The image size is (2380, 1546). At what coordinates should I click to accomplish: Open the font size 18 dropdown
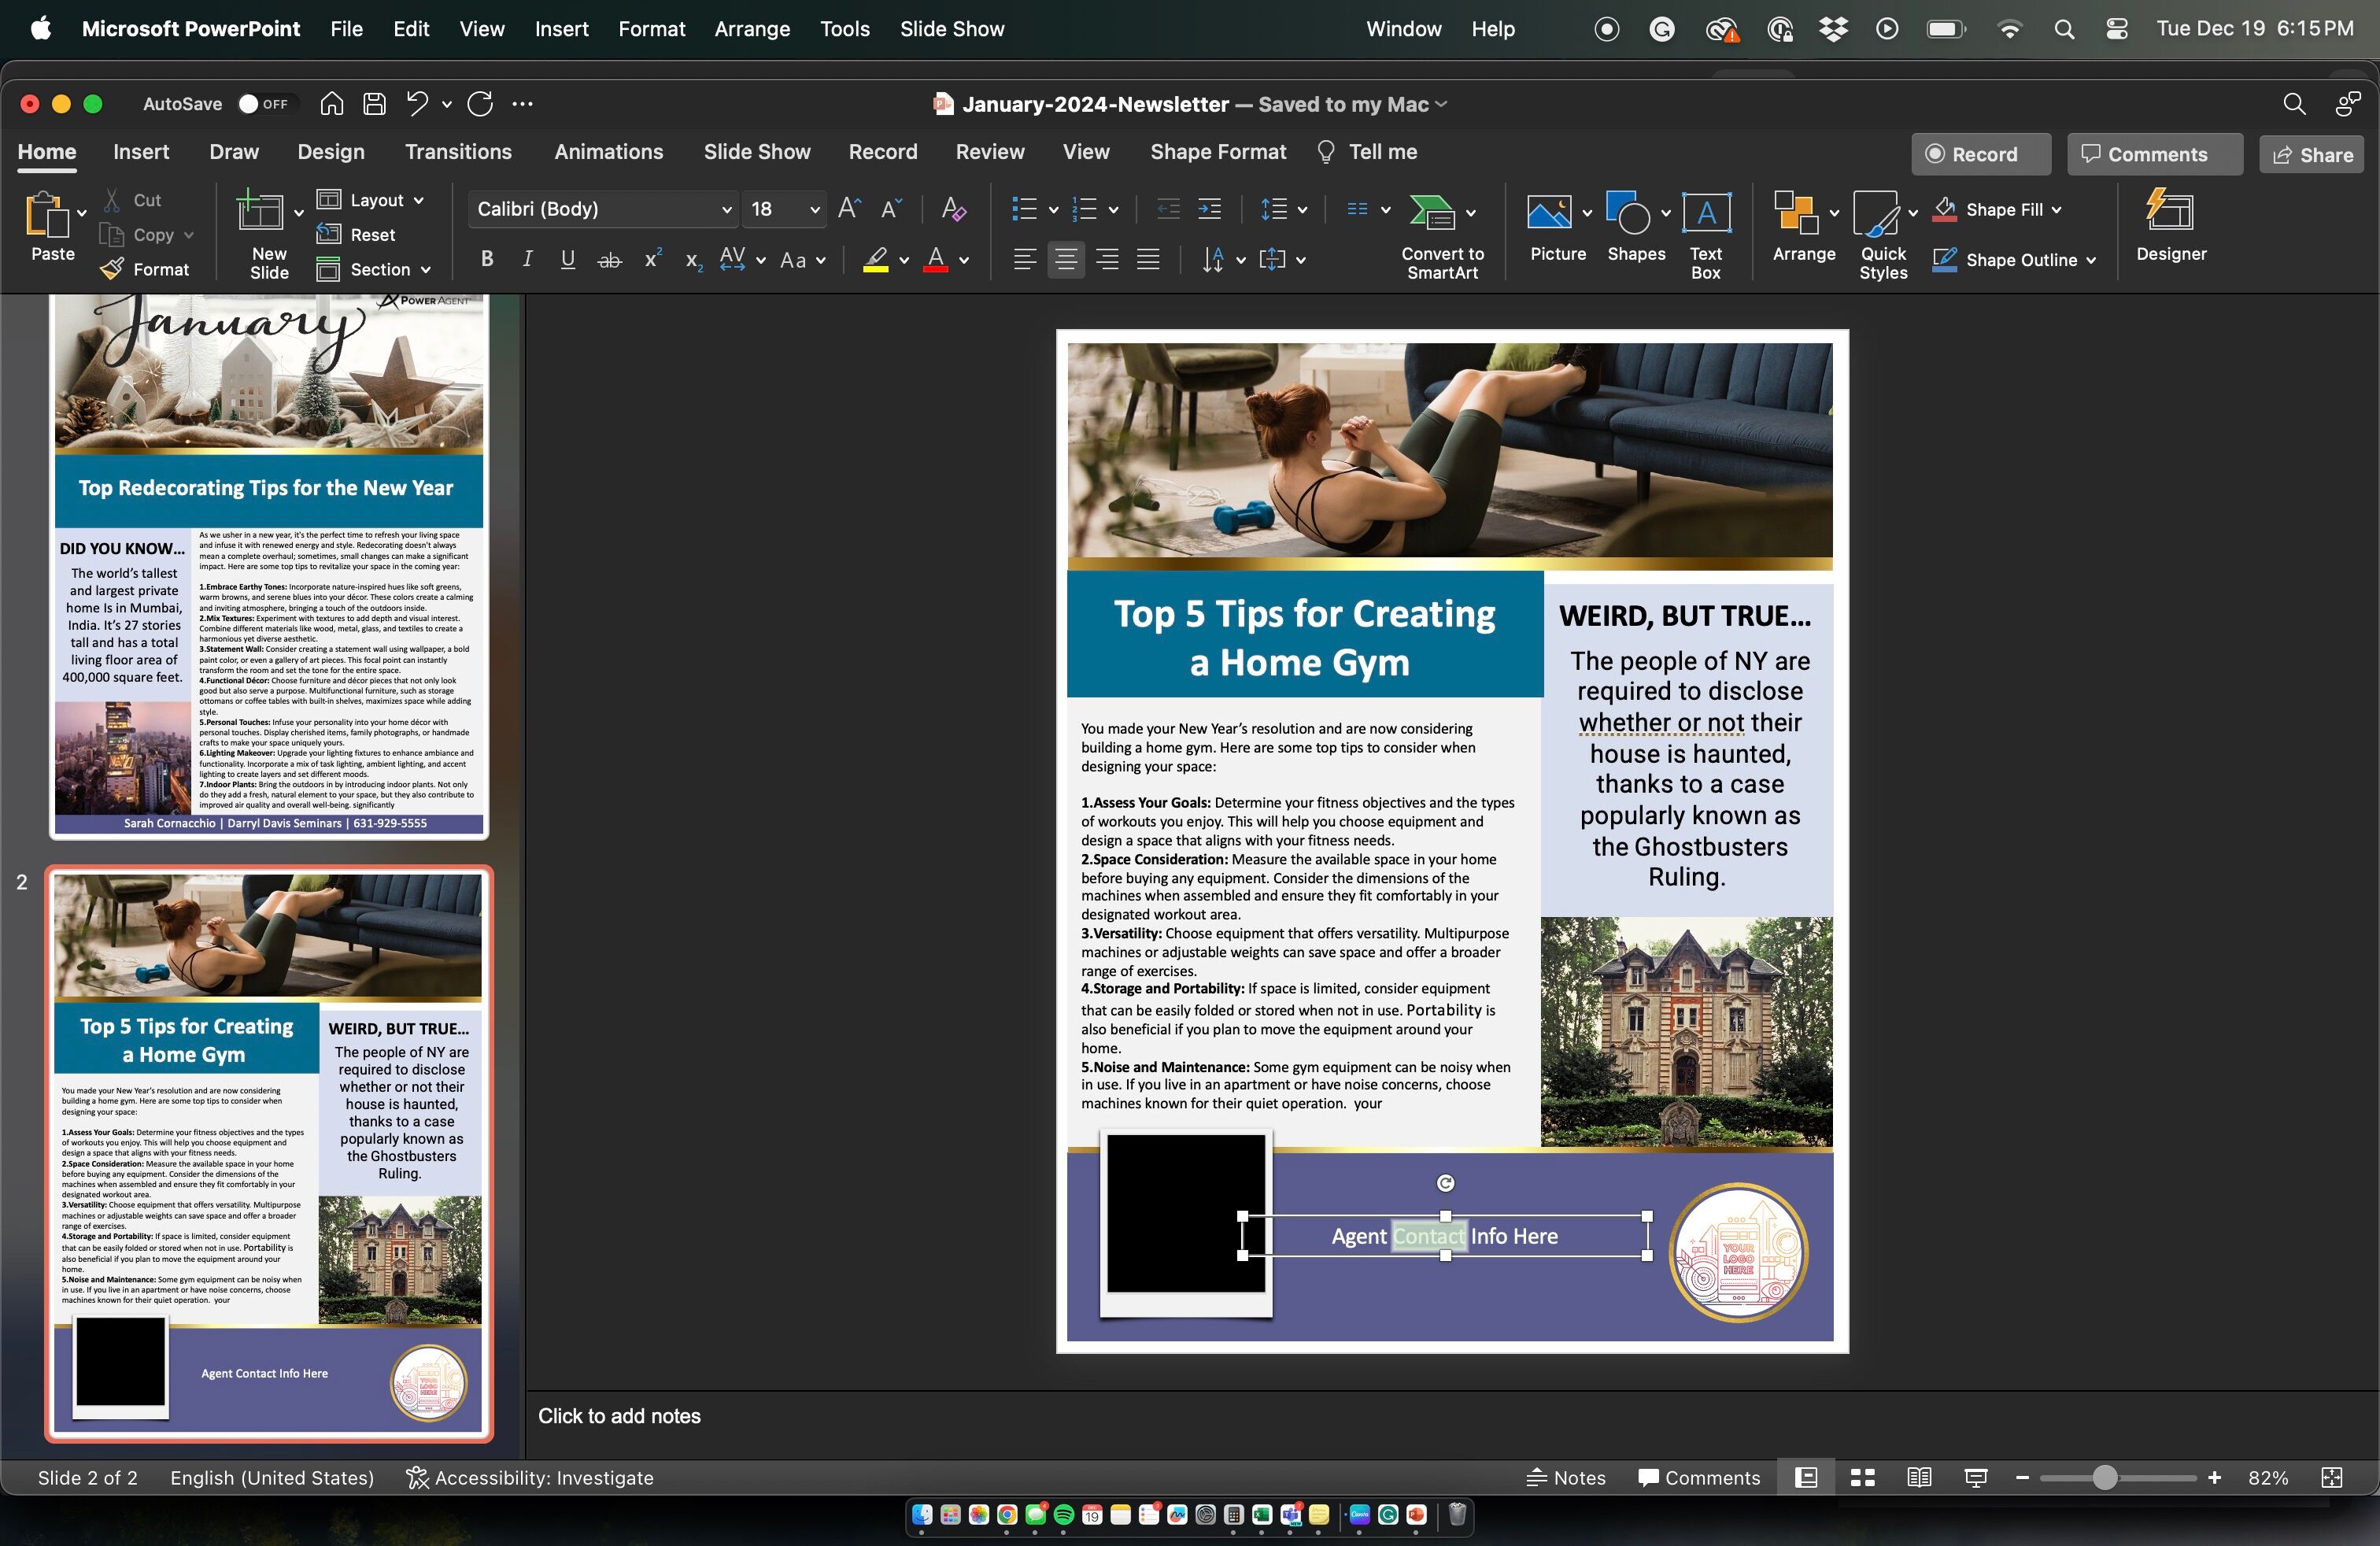814,210
